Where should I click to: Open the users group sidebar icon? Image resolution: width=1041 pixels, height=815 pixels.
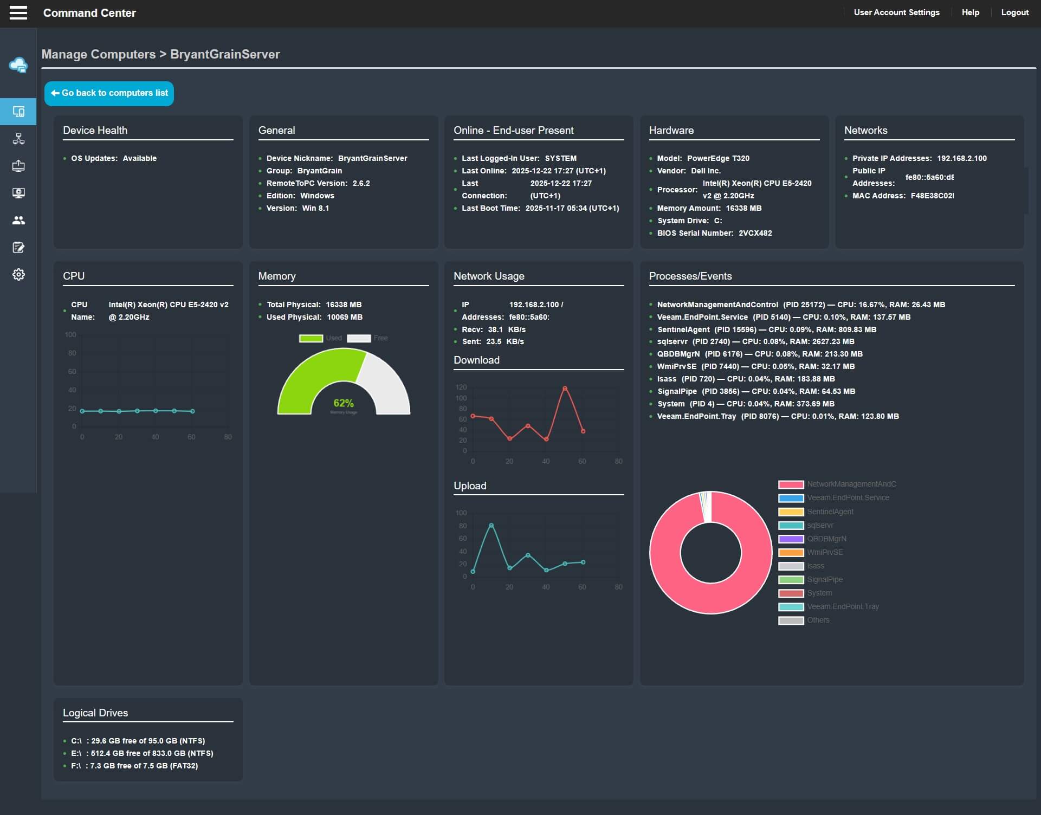point(18,220)
